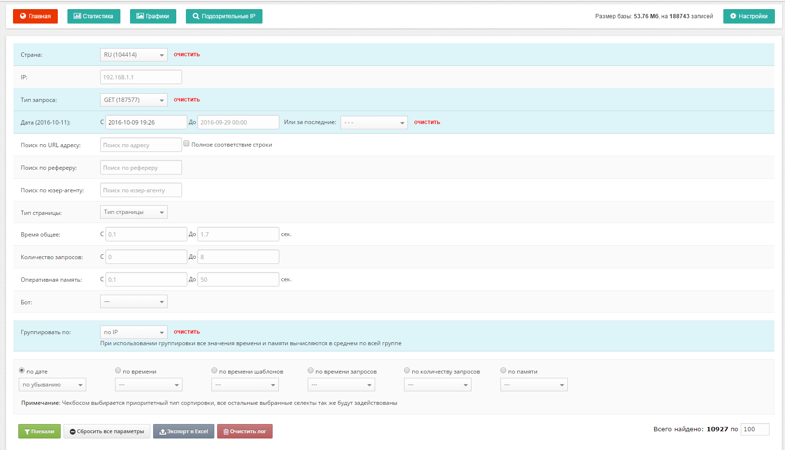Open the Статистика chart view
The image size is (785, 450).
pos(93,16)
